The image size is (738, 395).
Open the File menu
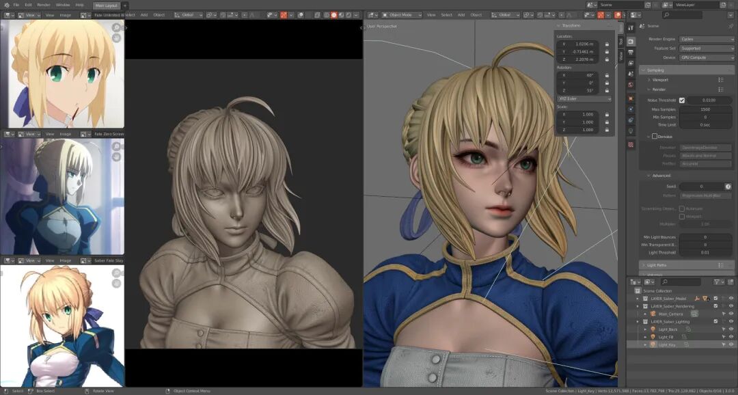point(16,5)
